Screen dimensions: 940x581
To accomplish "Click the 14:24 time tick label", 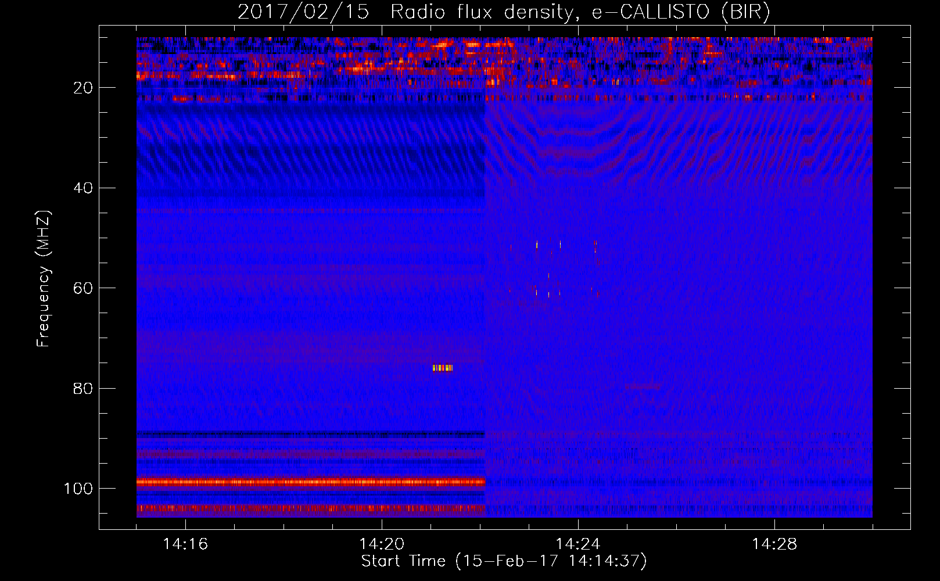I will click(x=578, y=544).
